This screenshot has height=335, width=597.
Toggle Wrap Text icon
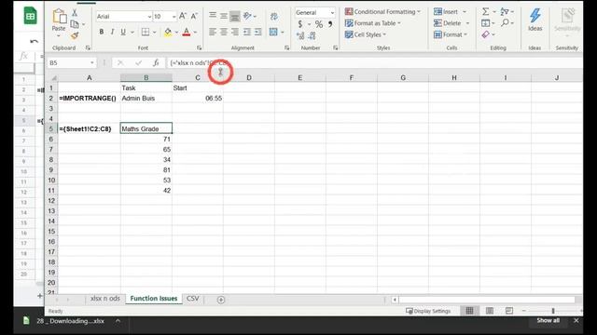point(273,16)
